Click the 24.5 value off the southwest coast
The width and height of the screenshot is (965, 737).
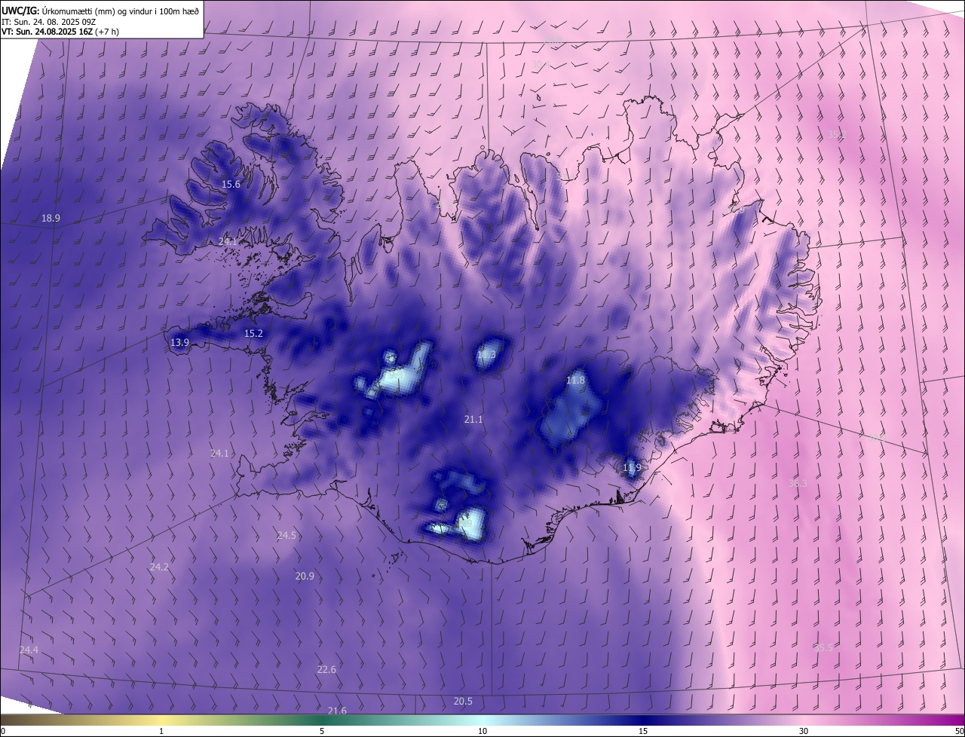pos(286,535)
